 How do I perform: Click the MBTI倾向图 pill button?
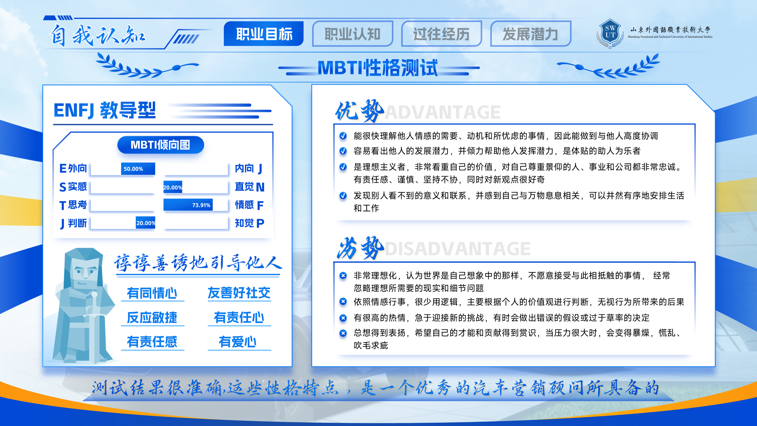[x=160, y=145]
